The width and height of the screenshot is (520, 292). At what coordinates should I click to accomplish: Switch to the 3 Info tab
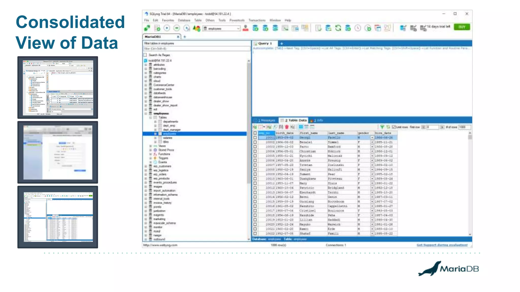[317, 120]
